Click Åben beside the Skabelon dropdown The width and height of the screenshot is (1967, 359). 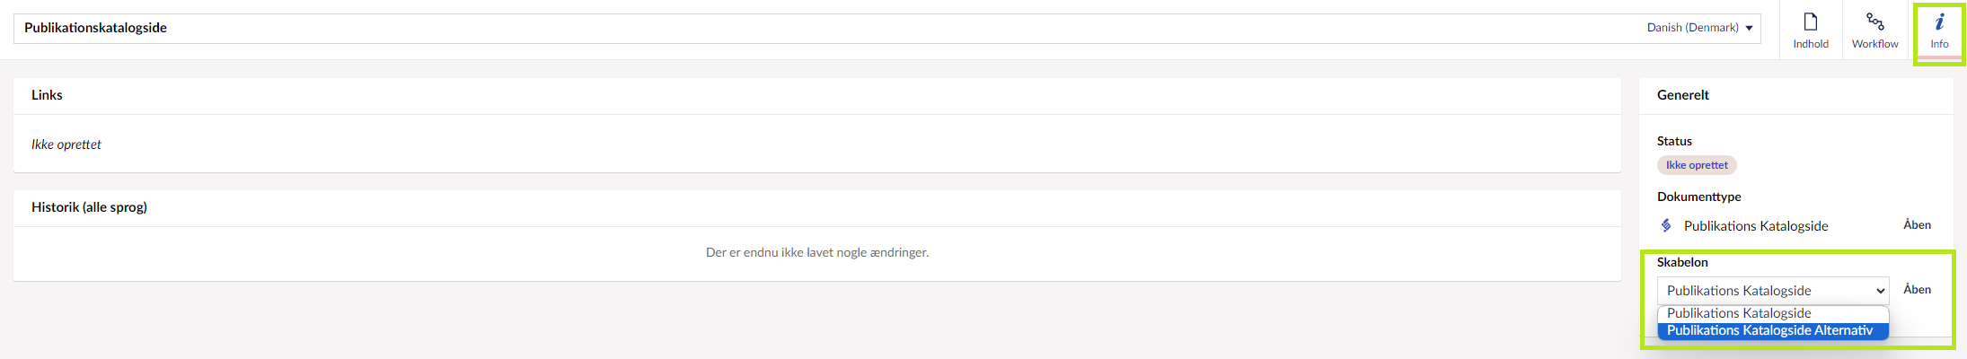click(1917, 290)
